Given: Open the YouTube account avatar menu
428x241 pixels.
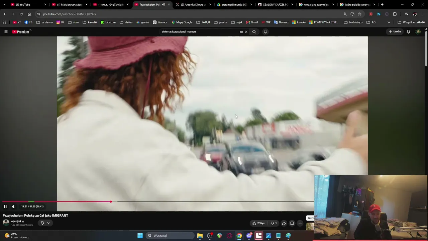Looking at the screenshot, I should click(418, 32).
